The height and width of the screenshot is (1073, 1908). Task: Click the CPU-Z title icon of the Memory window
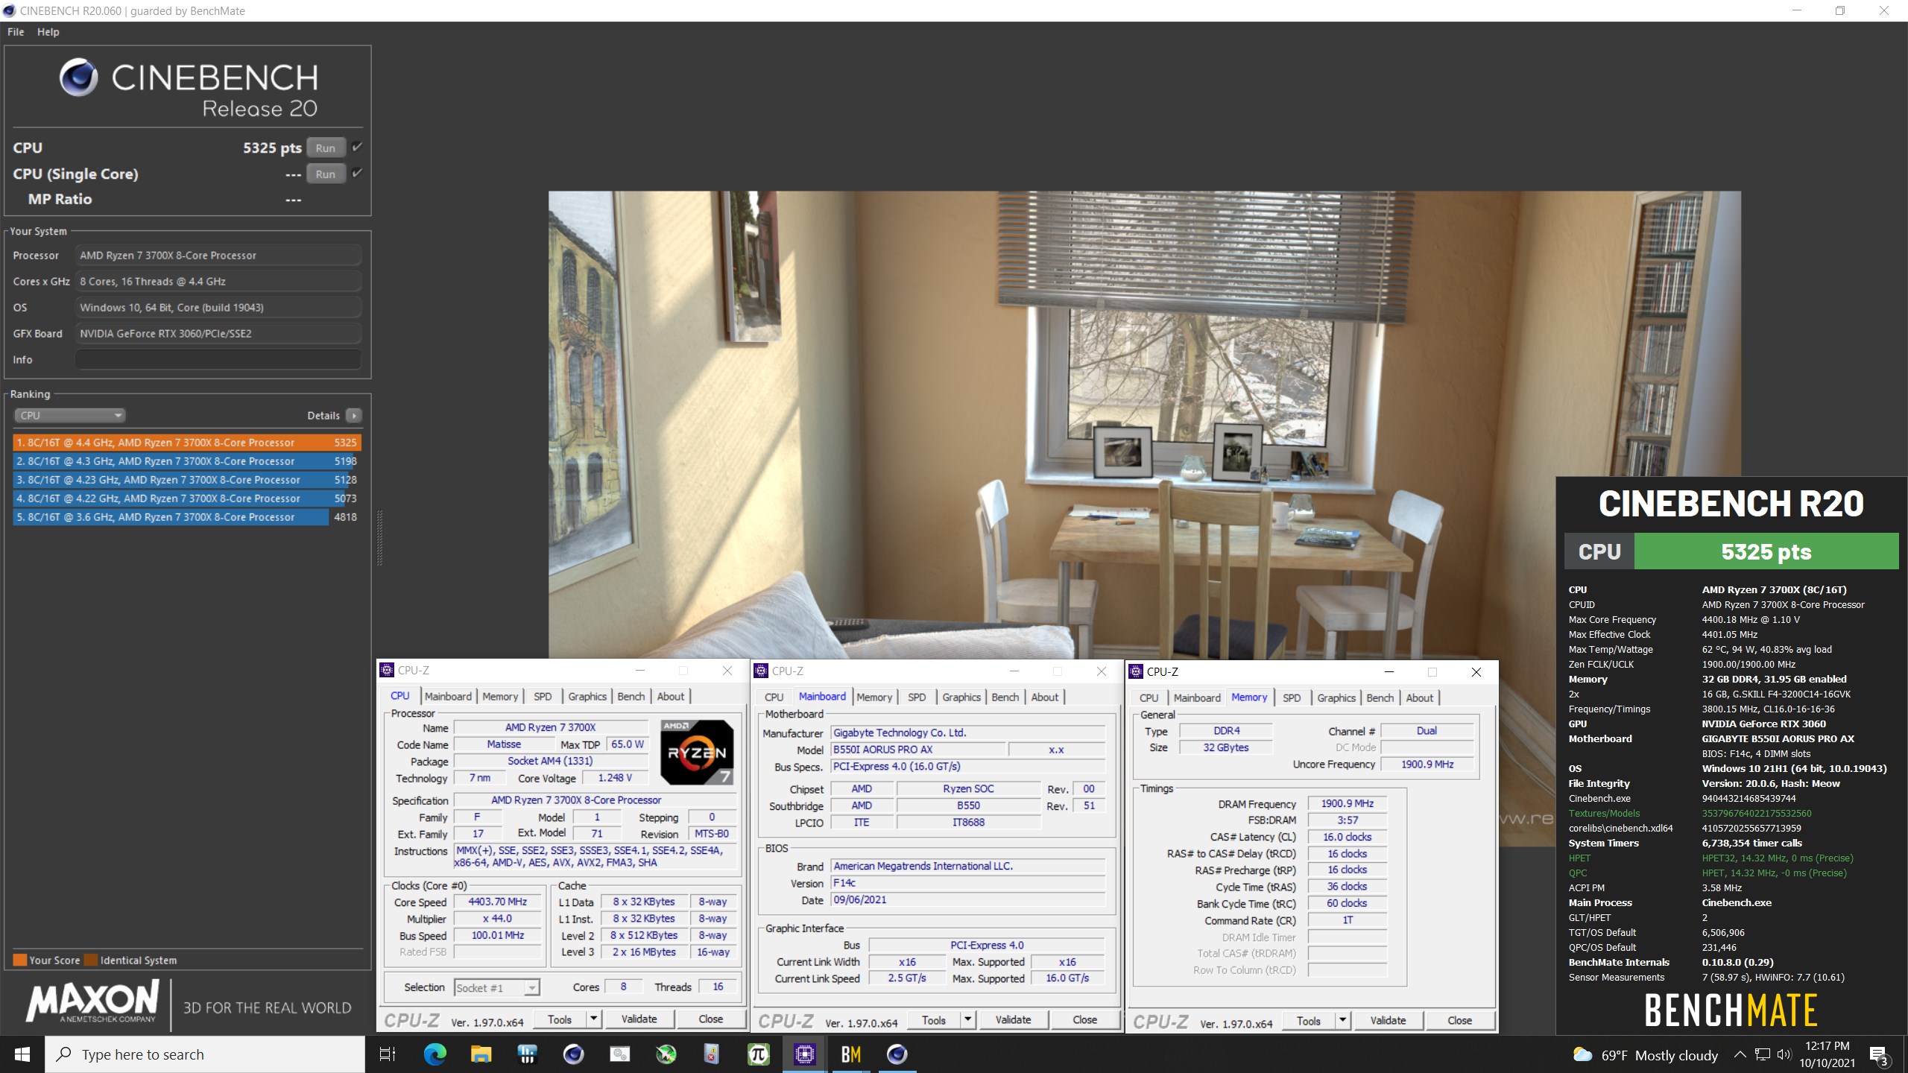tap(1136, 671)
